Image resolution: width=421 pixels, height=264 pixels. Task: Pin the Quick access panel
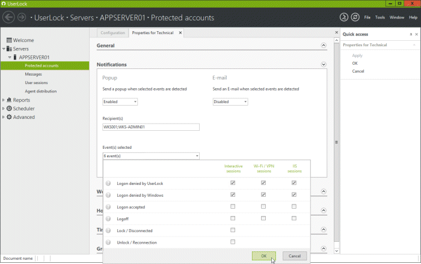pos(411,34)
